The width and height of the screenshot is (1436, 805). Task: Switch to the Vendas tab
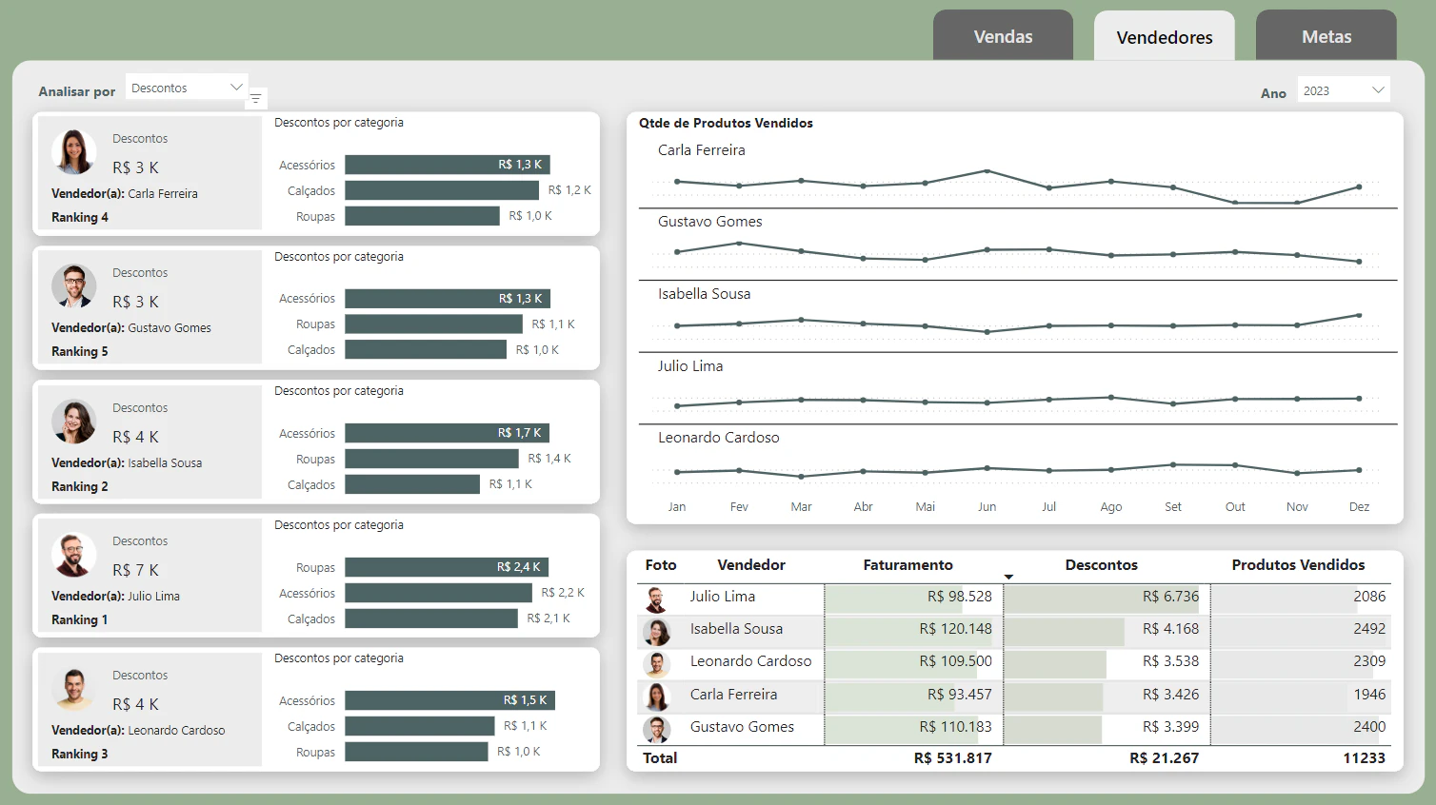pyautogui.click(x=1003, y=36)
